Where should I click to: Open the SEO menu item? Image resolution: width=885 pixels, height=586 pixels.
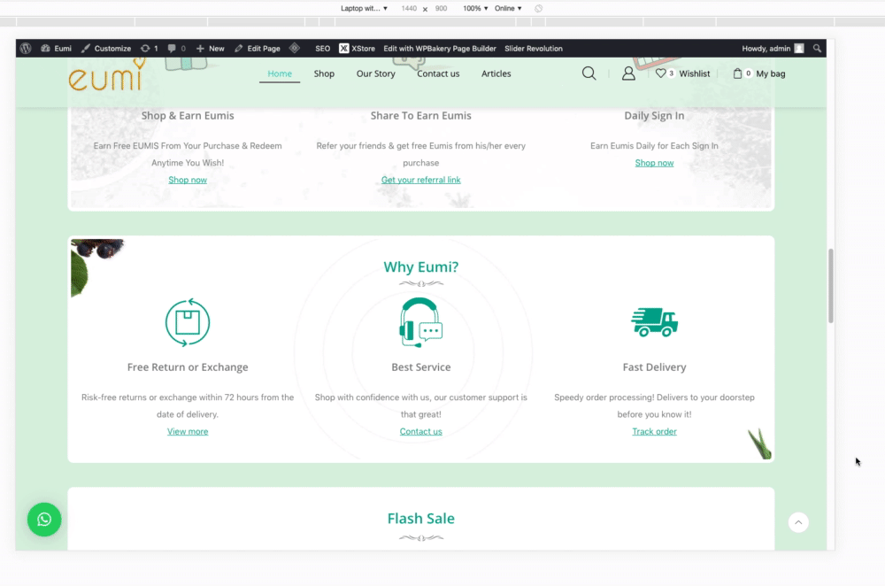(x=322, y=49)
